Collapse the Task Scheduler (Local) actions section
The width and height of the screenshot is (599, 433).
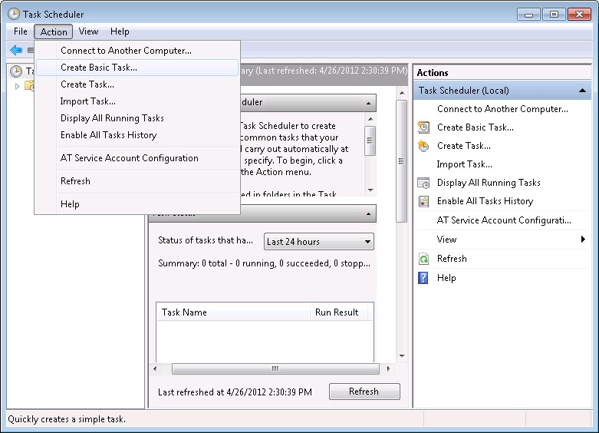(x=582, y=91)
